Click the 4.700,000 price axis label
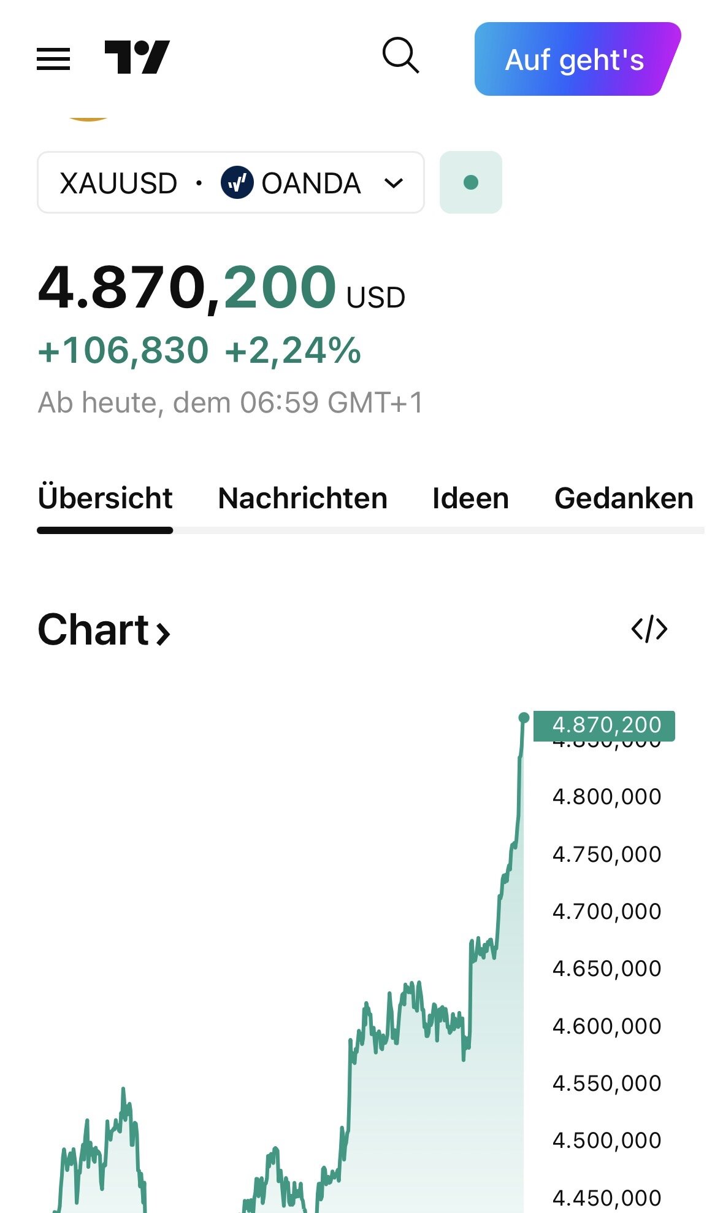This screenshot has height=1213, width=723. 606,911
